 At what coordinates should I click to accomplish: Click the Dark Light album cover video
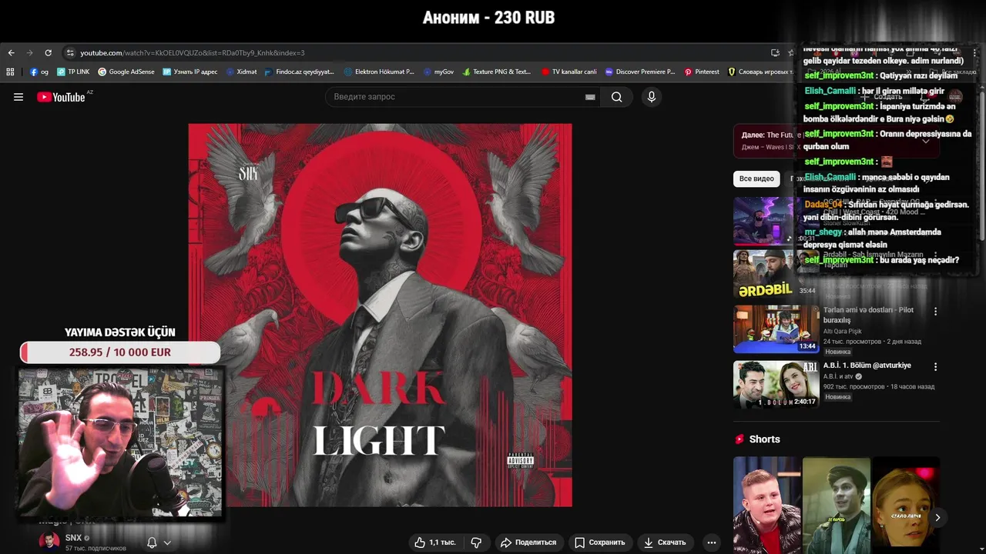[x=380, y=315]
